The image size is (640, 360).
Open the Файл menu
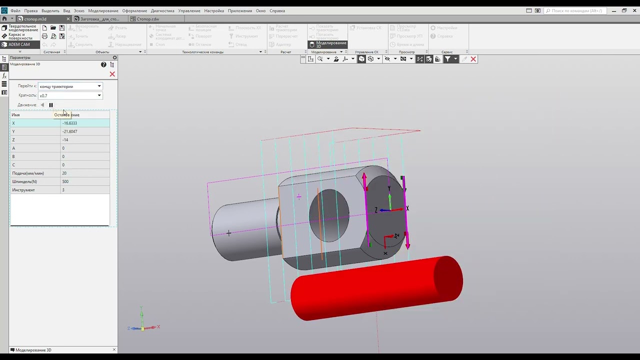click(x=15, y=10)
